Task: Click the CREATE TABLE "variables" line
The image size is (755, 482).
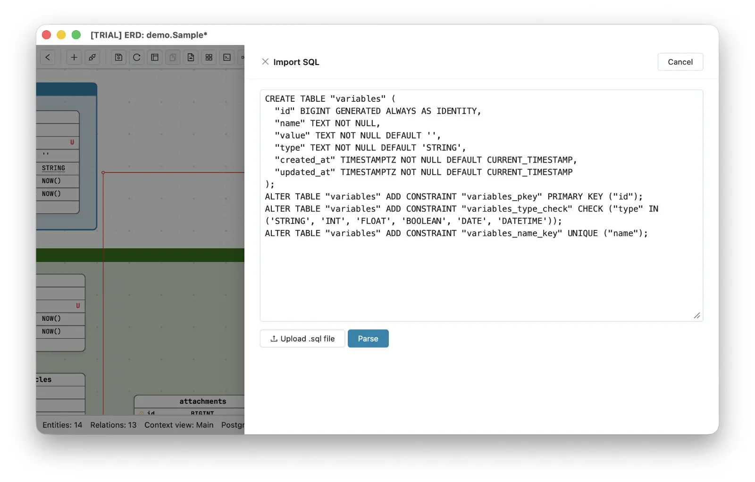Action: click(330, 98)
